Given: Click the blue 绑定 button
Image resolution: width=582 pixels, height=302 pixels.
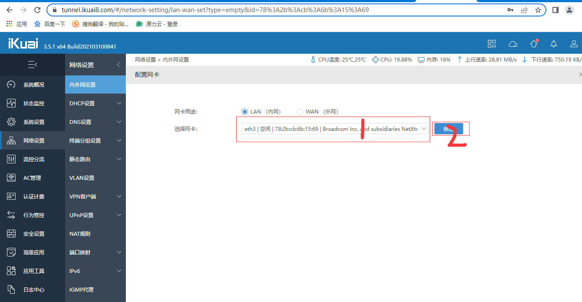Looking at the screenshot, I should tap(449, 129).
